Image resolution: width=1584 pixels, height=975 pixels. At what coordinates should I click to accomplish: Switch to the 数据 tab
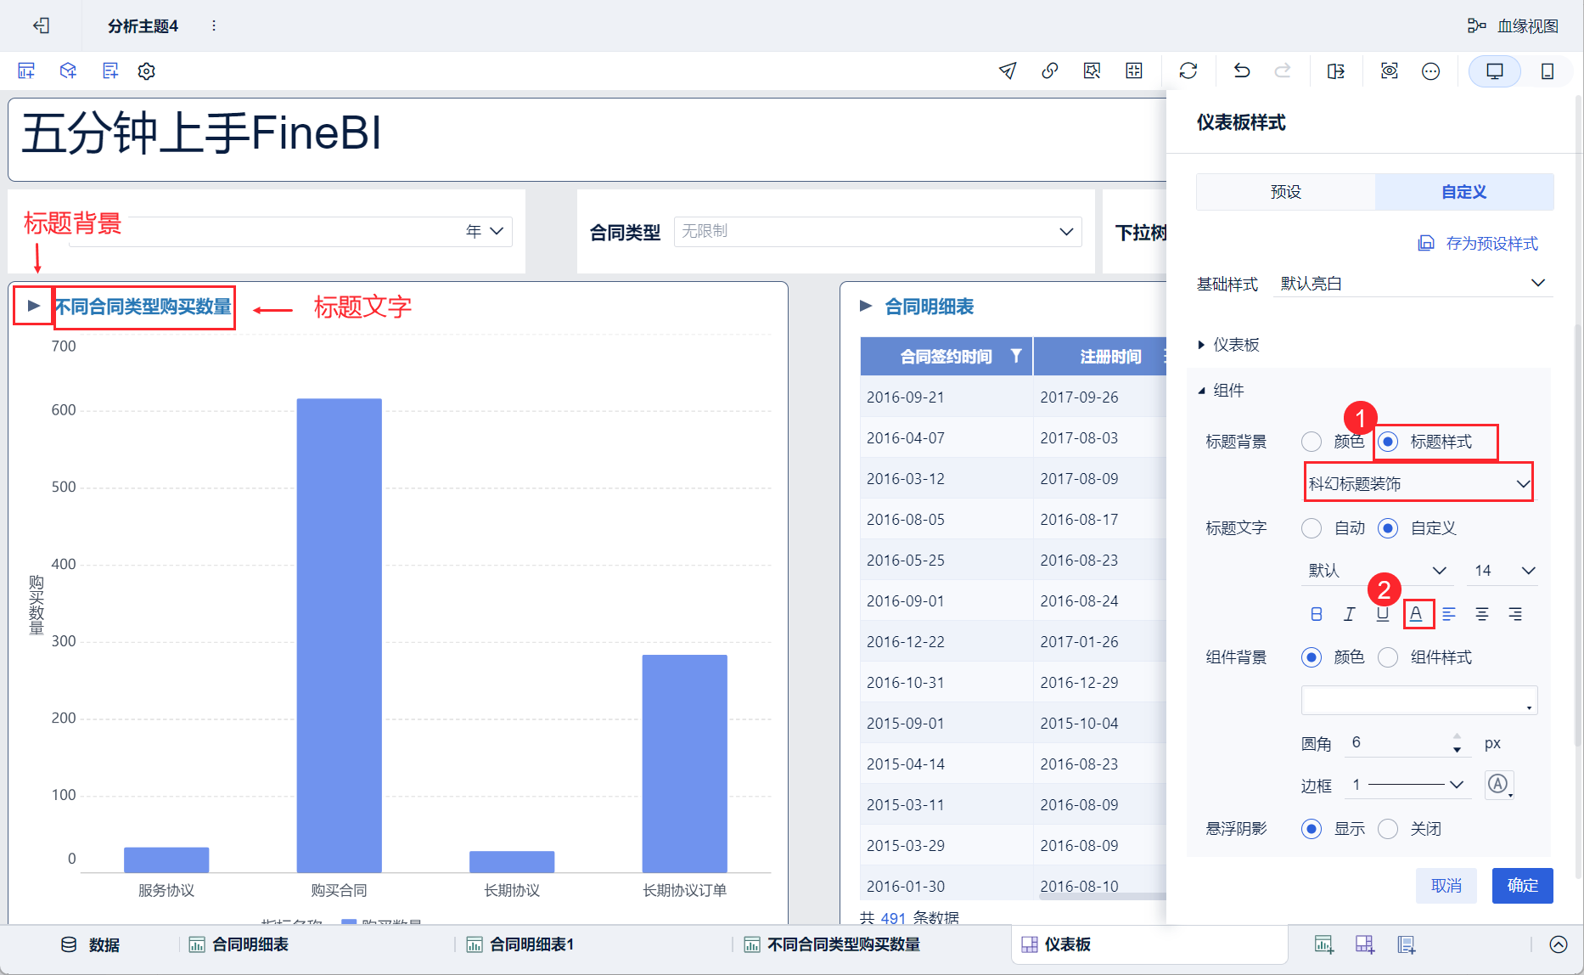pos(90,944)
